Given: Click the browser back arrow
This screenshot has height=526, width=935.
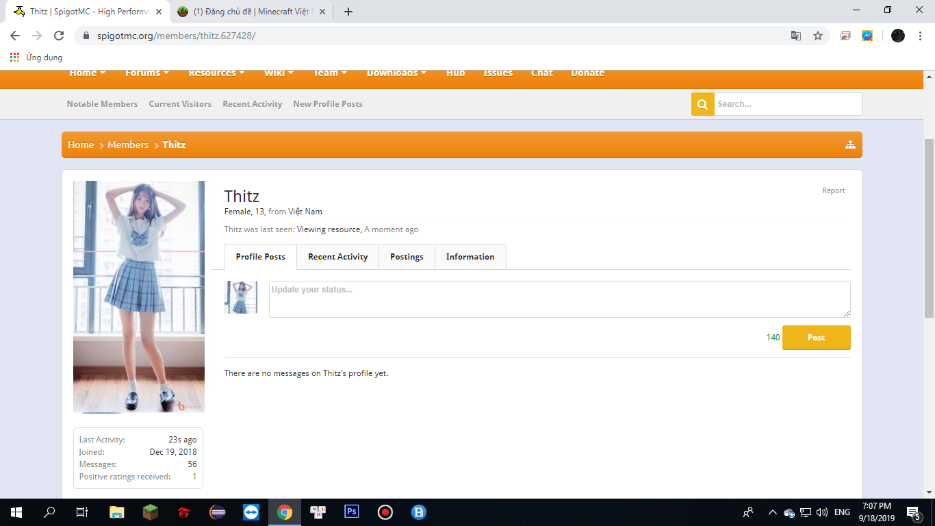Looking at the screenshot, I should (15, 36).
